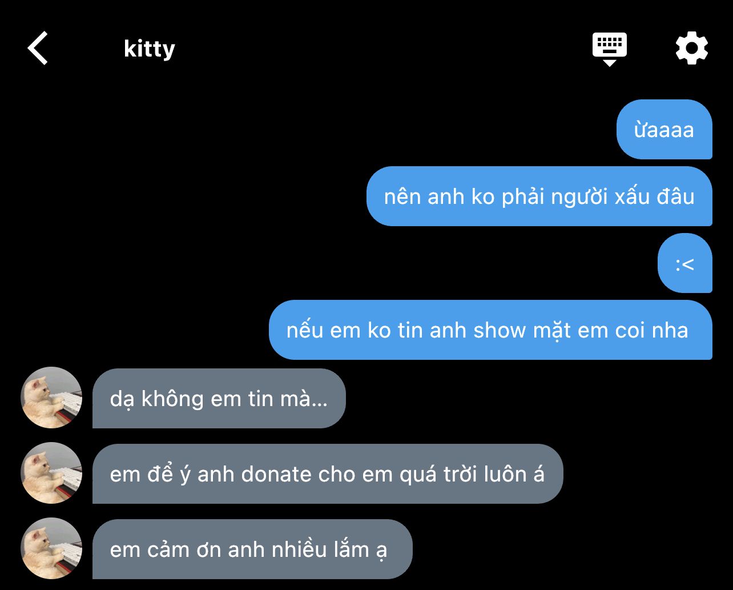Select message "nên anh ko phải người xấu đâu"
733x590 pixels.
click(539, 196)
